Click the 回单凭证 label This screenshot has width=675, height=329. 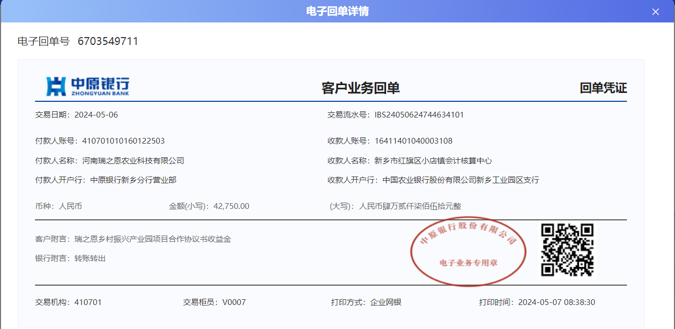pyautogui.click(x=603, y=88)
